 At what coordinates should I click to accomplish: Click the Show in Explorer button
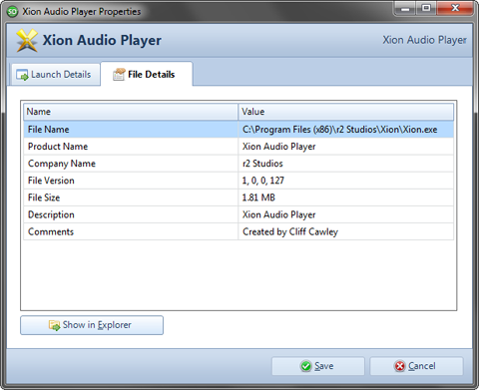(x=92, y=325)
